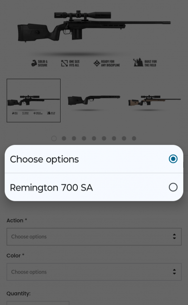Click the Action dropdown arrows
The image size is (188, 305).
pyautogui.click(x=174, y=236)
